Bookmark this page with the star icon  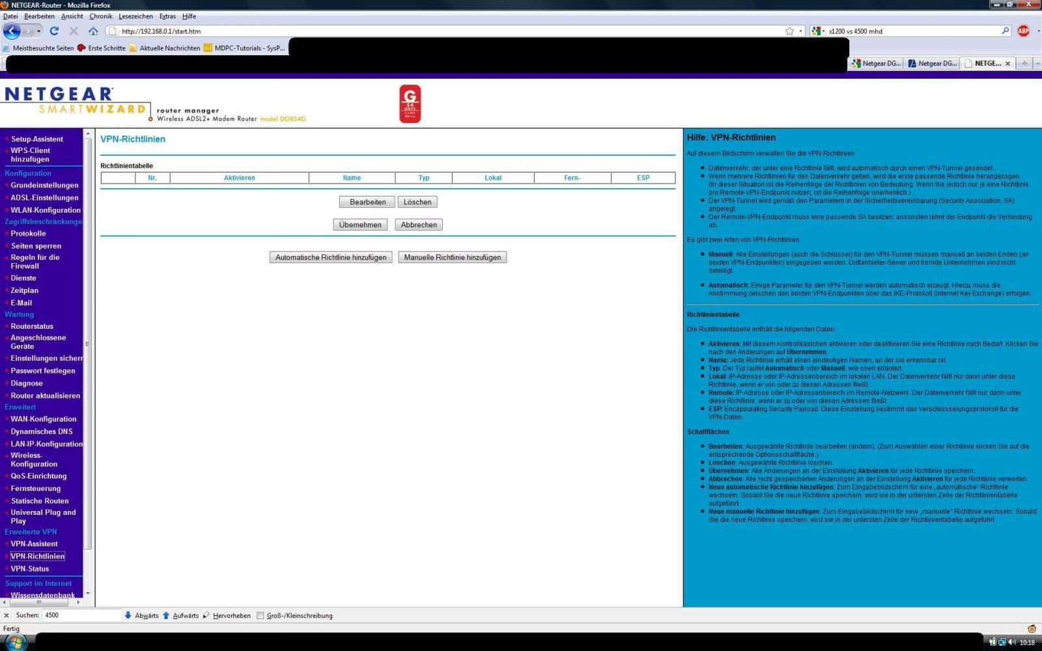pos(789,31)
